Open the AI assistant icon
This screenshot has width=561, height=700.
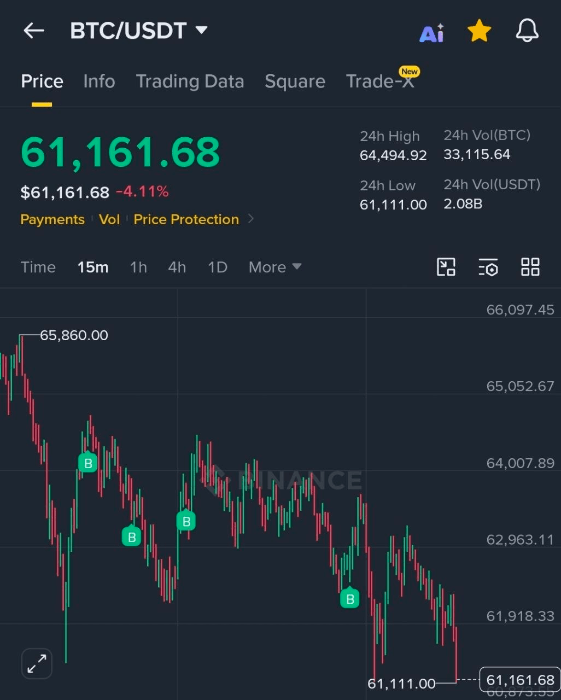(x=431, y=32)
